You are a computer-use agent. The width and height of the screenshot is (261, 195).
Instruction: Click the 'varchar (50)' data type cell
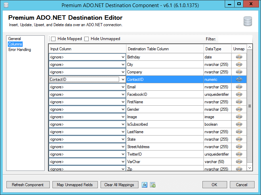coord(217,162)
